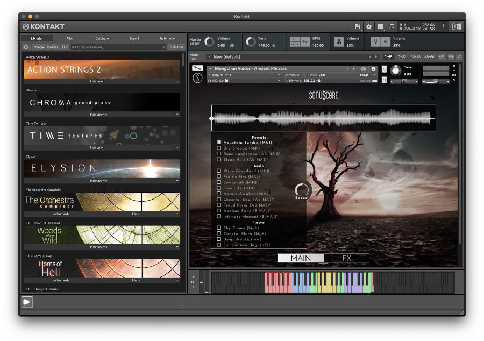Enable the Prairie Fire (MAJ) checkbox
This screenshot has width=484, height=341.
(x=219, y=176)
